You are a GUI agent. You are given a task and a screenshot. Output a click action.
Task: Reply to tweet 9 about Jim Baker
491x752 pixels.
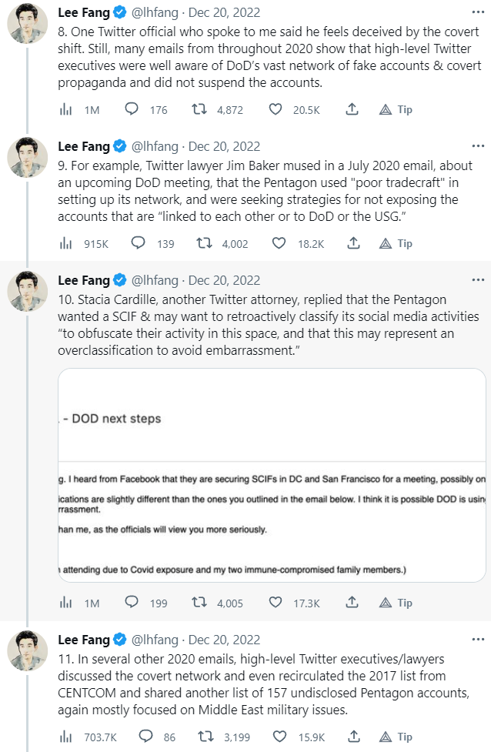(x=137, y=243)
